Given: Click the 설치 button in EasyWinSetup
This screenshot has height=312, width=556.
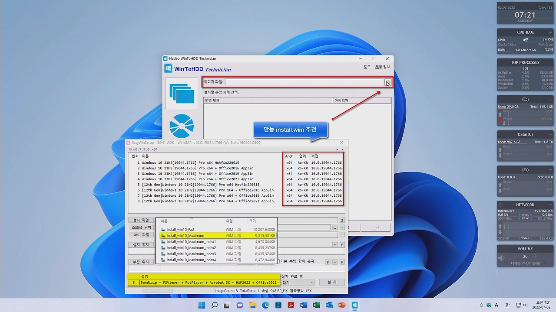Looking at the screenshot, I should (332, 282).
